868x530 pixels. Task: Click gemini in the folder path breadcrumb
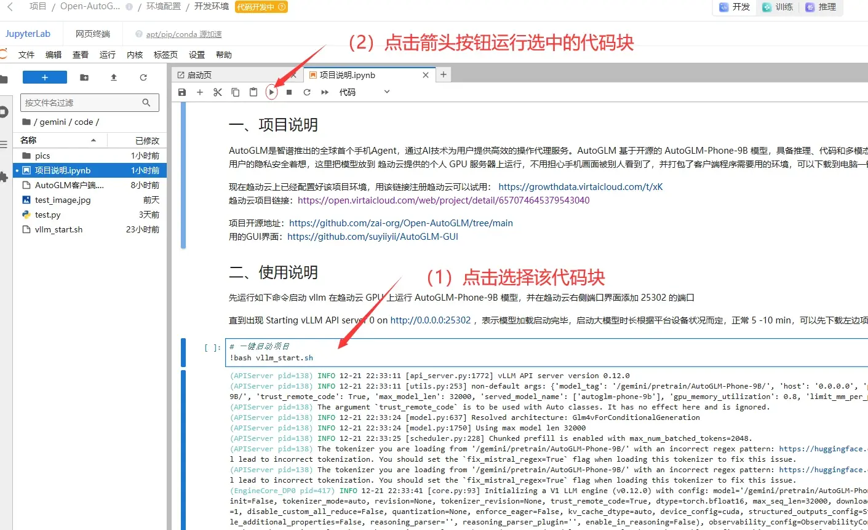pos(53,122)
